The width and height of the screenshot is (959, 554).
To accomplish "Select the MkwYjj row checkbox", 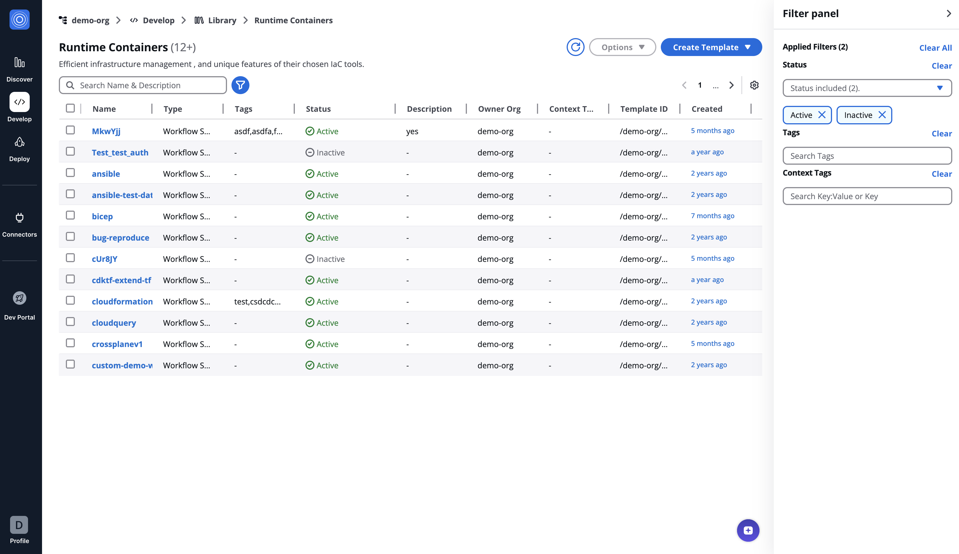I will tap(70, 130).
